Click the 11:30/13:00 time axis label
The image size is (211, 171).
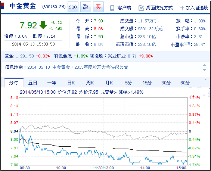click(103, 168)
